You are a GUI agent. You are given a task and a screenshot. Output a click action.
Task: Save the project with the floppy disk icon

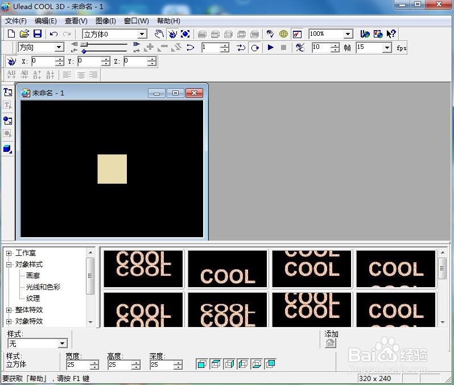pyautogui.click(x=38, y=34)
